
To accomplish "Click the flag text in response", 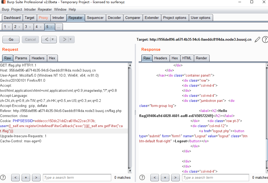I will [x=176, y=116].
